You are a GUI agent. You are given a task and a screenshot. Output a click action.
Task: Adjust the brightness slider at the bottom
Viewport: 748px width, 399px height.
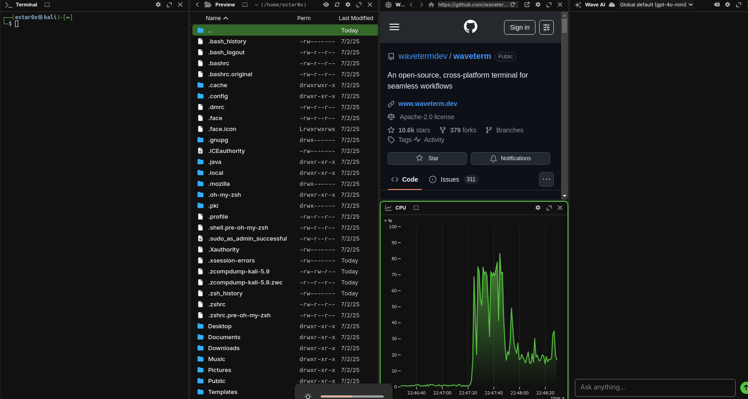point(352,396)
